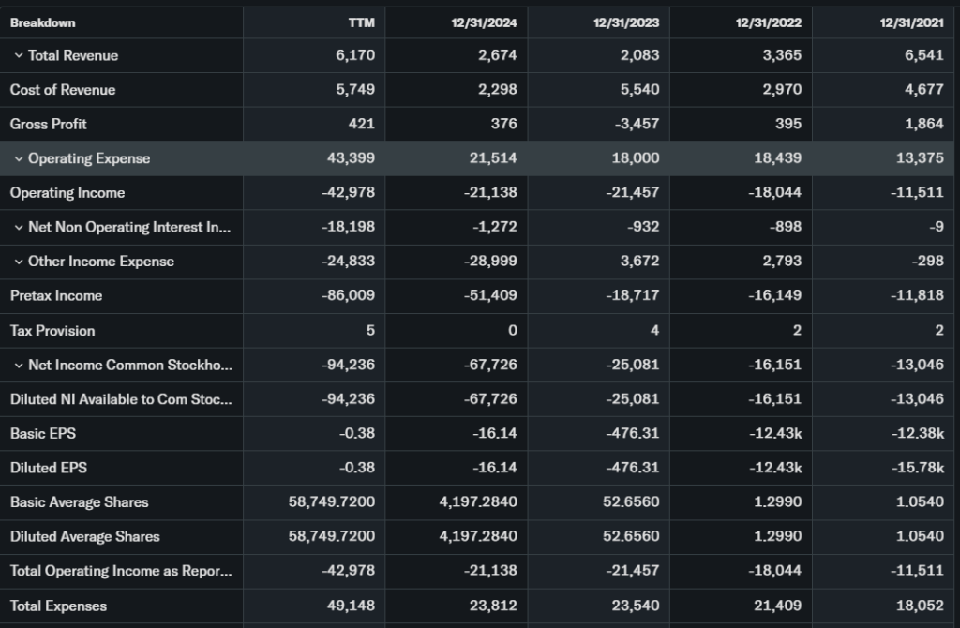Expand the Total Revenue row chevron
960x628 pixels.
(x=19, y=56)
